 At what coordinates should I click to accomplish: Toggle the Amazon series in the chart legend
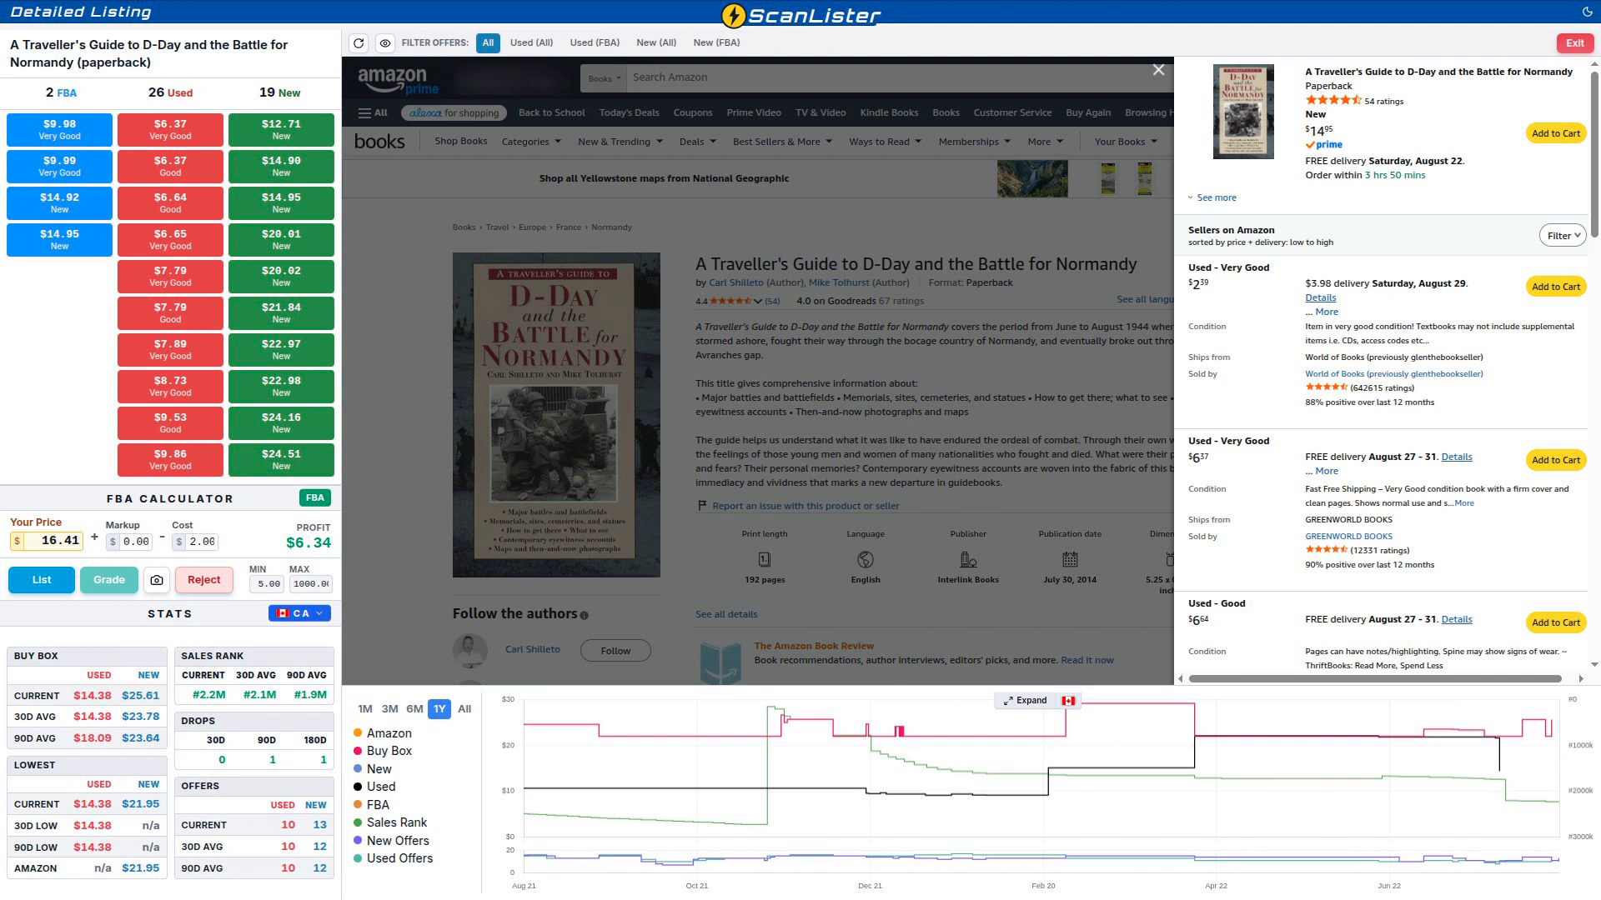383,733
